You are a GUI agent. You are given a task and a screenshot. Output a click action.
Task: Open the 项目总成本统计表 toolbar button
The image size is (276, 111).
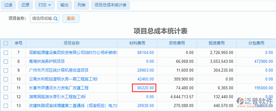click(111, 5)
